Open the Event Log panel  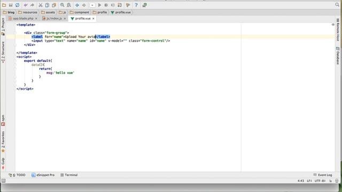323,175
